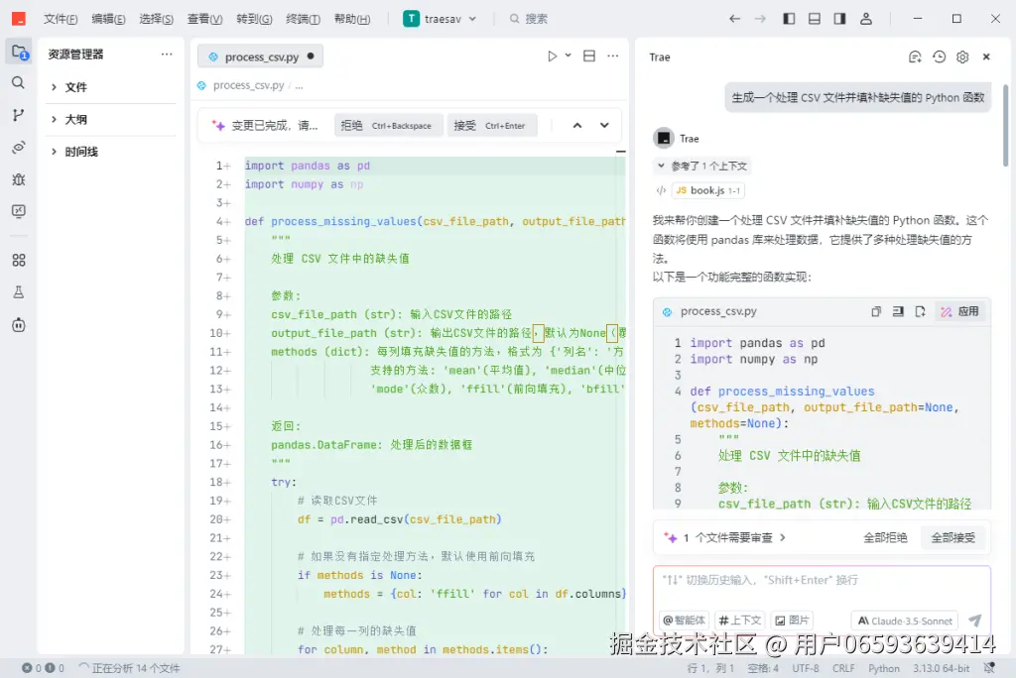Open explorer panel more actions
1016x678 pixels.
click(x=167, y=55)
